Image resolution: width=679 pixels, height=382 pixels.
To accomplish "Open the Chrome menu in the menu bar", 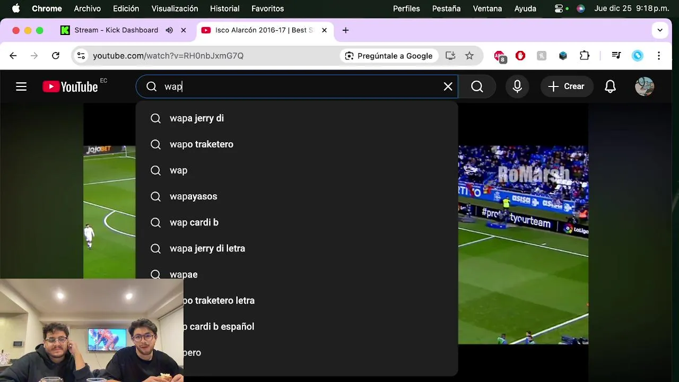I will [x=47, y=8].
